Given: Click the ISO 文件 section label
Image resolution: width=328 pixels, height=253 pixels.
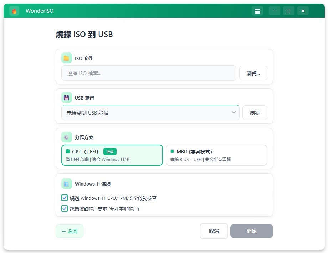Looking at the screenshot, I should [84, 58].
